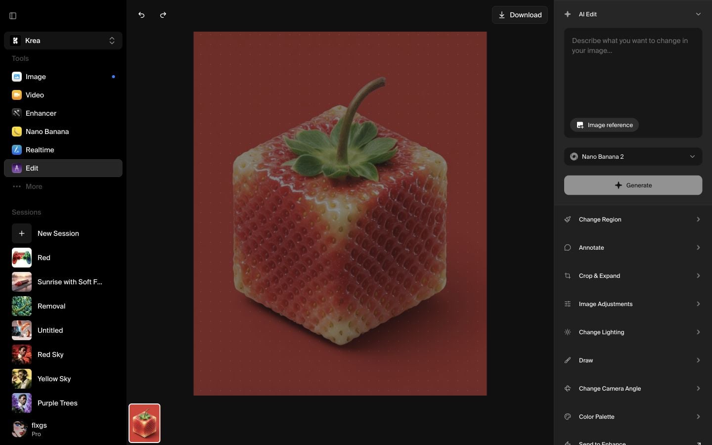Click the Color Palette icon
The image size is (712, 445).
(568, 417)
